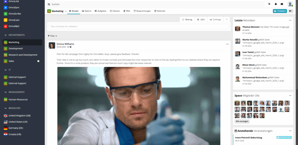Open Thomas Bennett's avatar in activities
The width and height of the screenshot is (298, 145).
tap(237, 29)
